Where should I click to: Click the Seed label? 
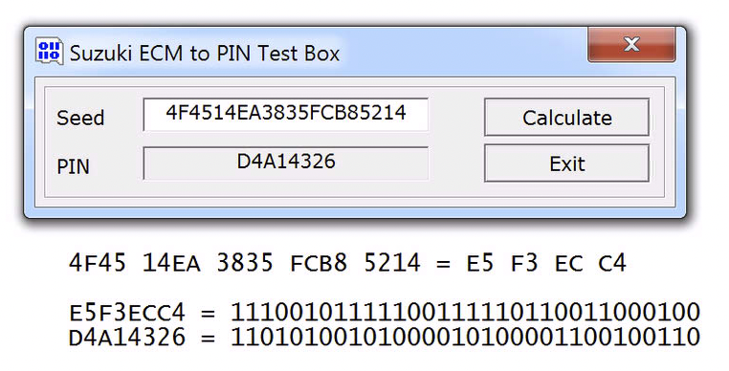pos(80,118)
